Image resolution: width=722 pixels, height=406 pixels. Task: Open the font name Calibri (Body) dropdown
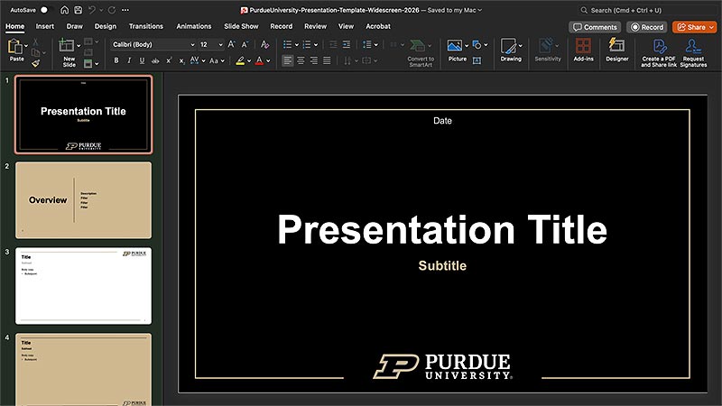click(192, 44)
